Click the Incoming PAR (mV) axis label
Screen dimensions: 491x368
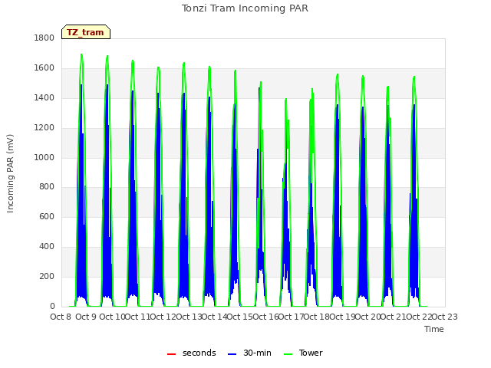[10, 173]
